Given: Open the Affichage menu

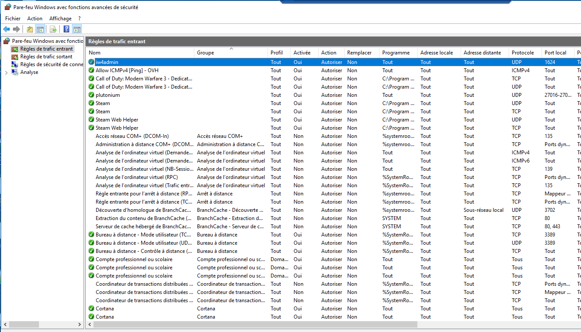Looking at the screenshot, I should [x=61, y=19].
